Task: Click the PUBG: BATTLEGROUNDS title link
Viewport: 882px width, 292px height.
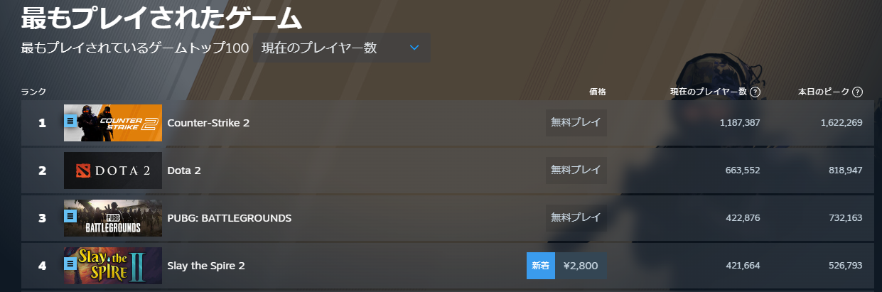Action: click(229, 218)
